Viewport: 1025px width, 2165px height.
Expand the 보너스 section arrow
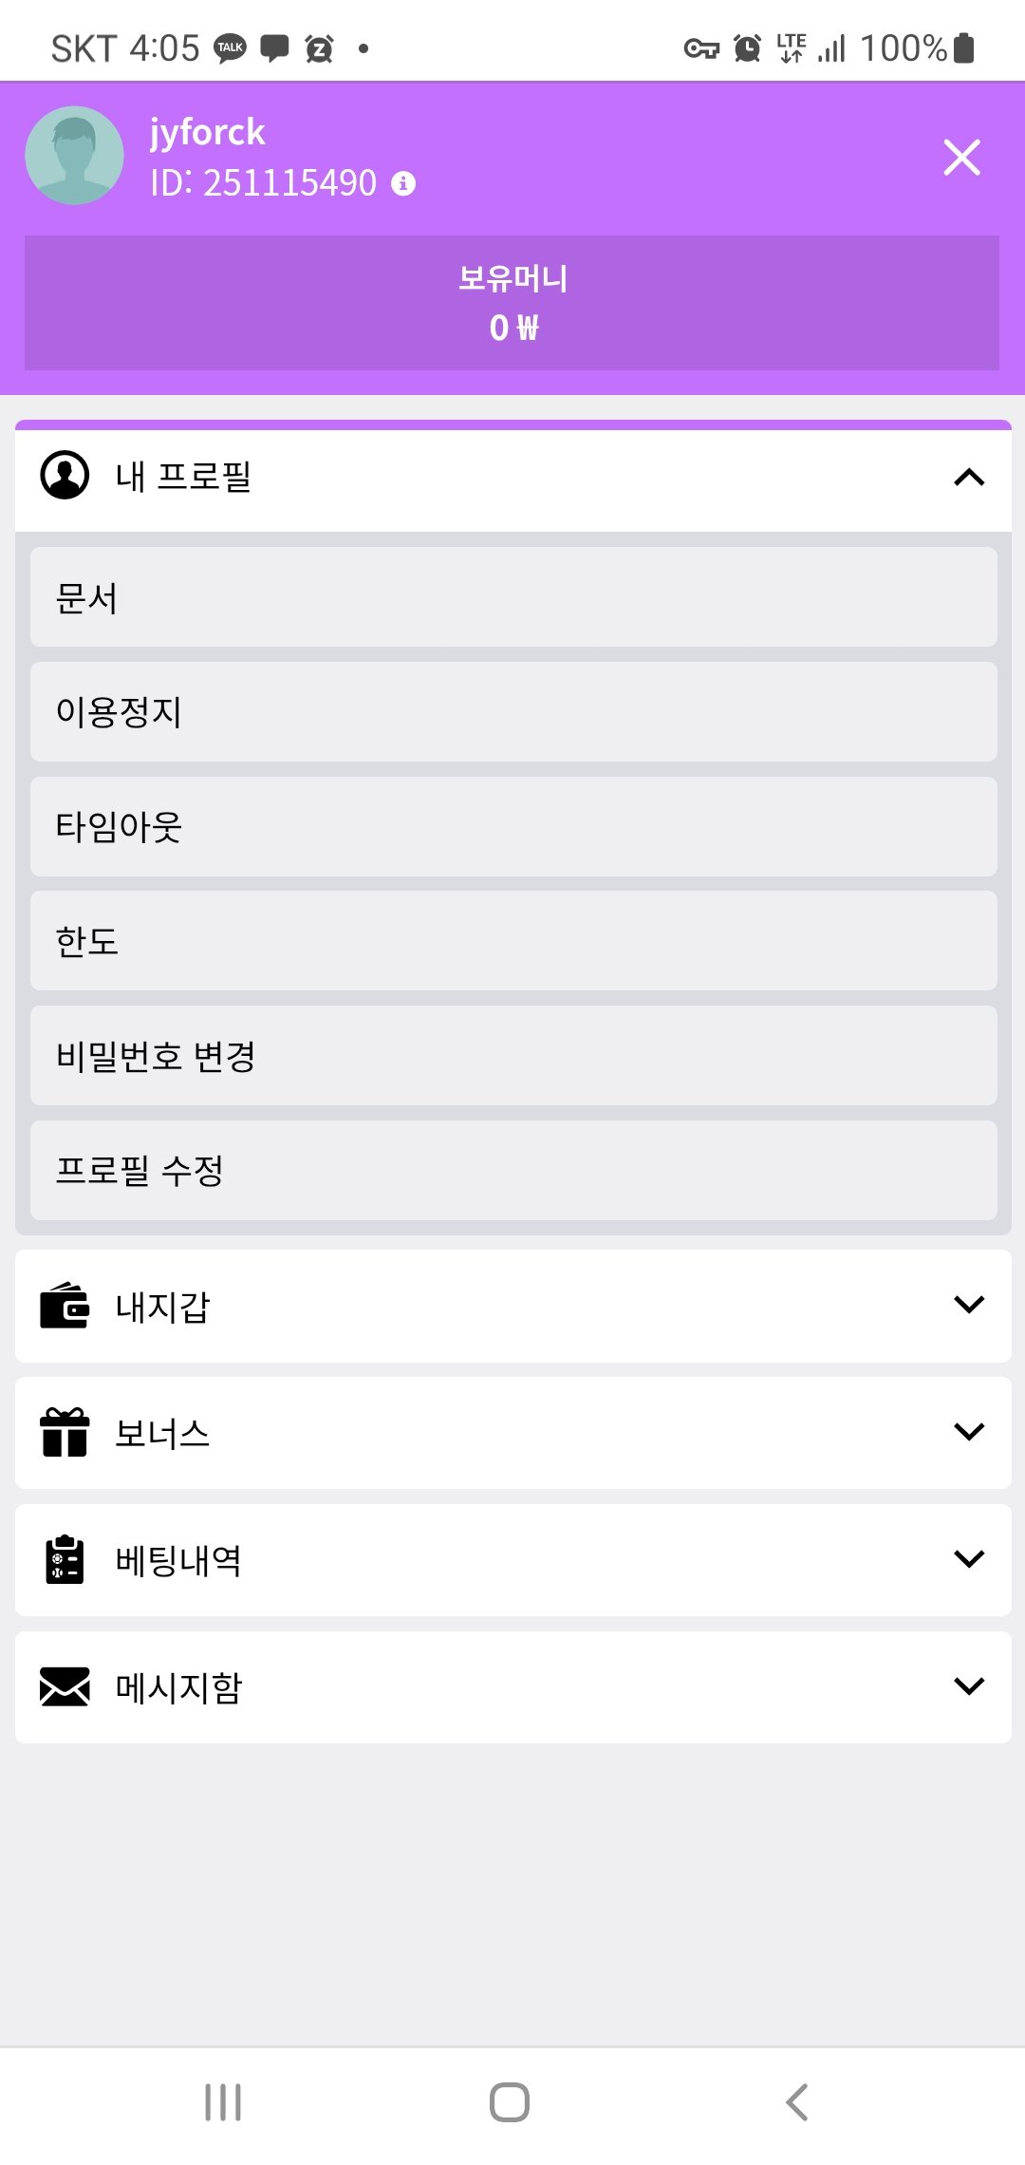click(x=968, y=1432)
